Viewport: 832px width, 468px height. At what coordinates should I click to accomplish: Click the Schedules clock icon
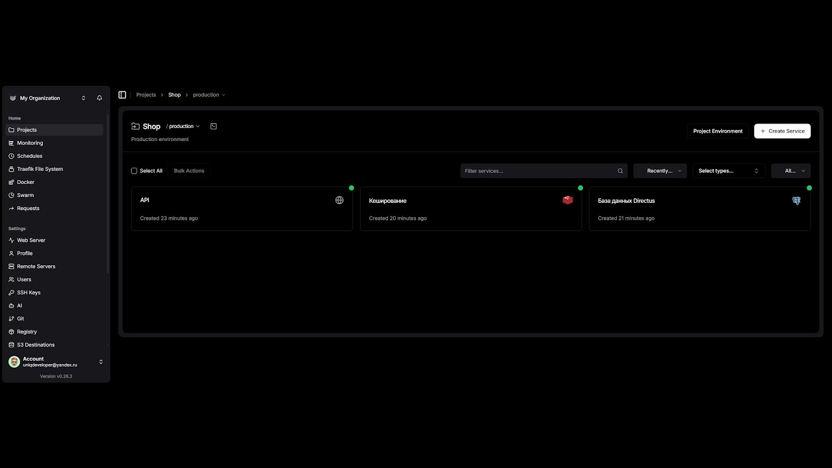[11, 156]
